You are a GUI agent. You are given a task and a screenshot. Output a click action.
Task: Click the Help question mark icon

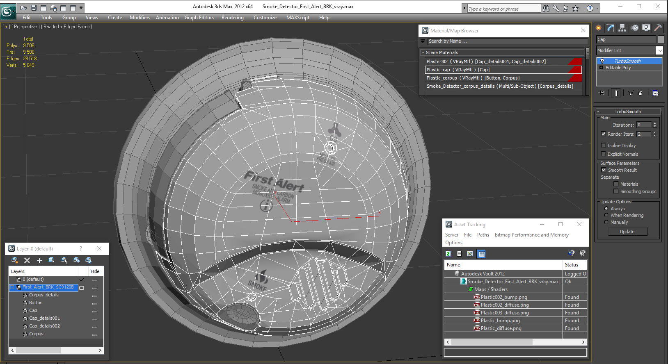coord(590,8)
